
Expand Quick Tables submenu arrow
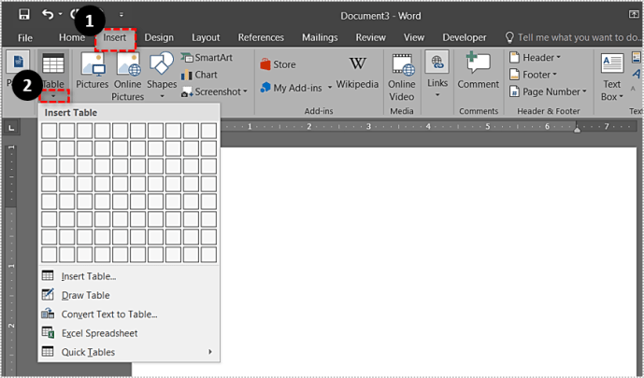click(210, 352)
